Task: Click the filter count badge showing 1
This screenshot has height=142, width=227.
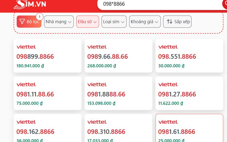Action: point(39,17)
